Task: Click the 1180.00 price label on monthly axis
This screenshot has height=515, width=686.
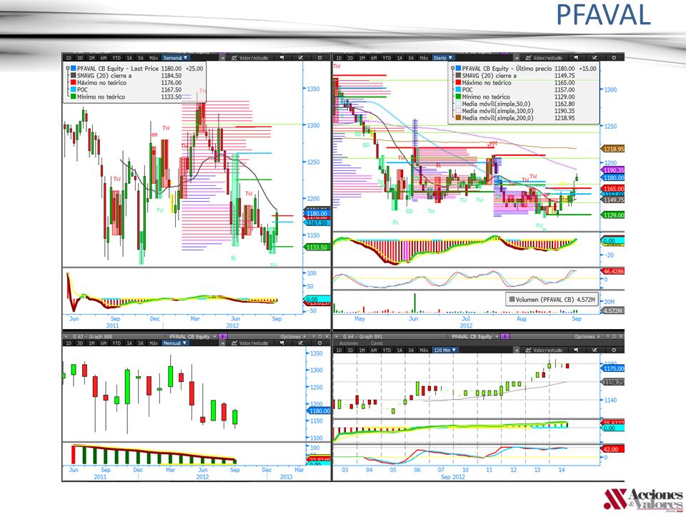Action: 319,411
